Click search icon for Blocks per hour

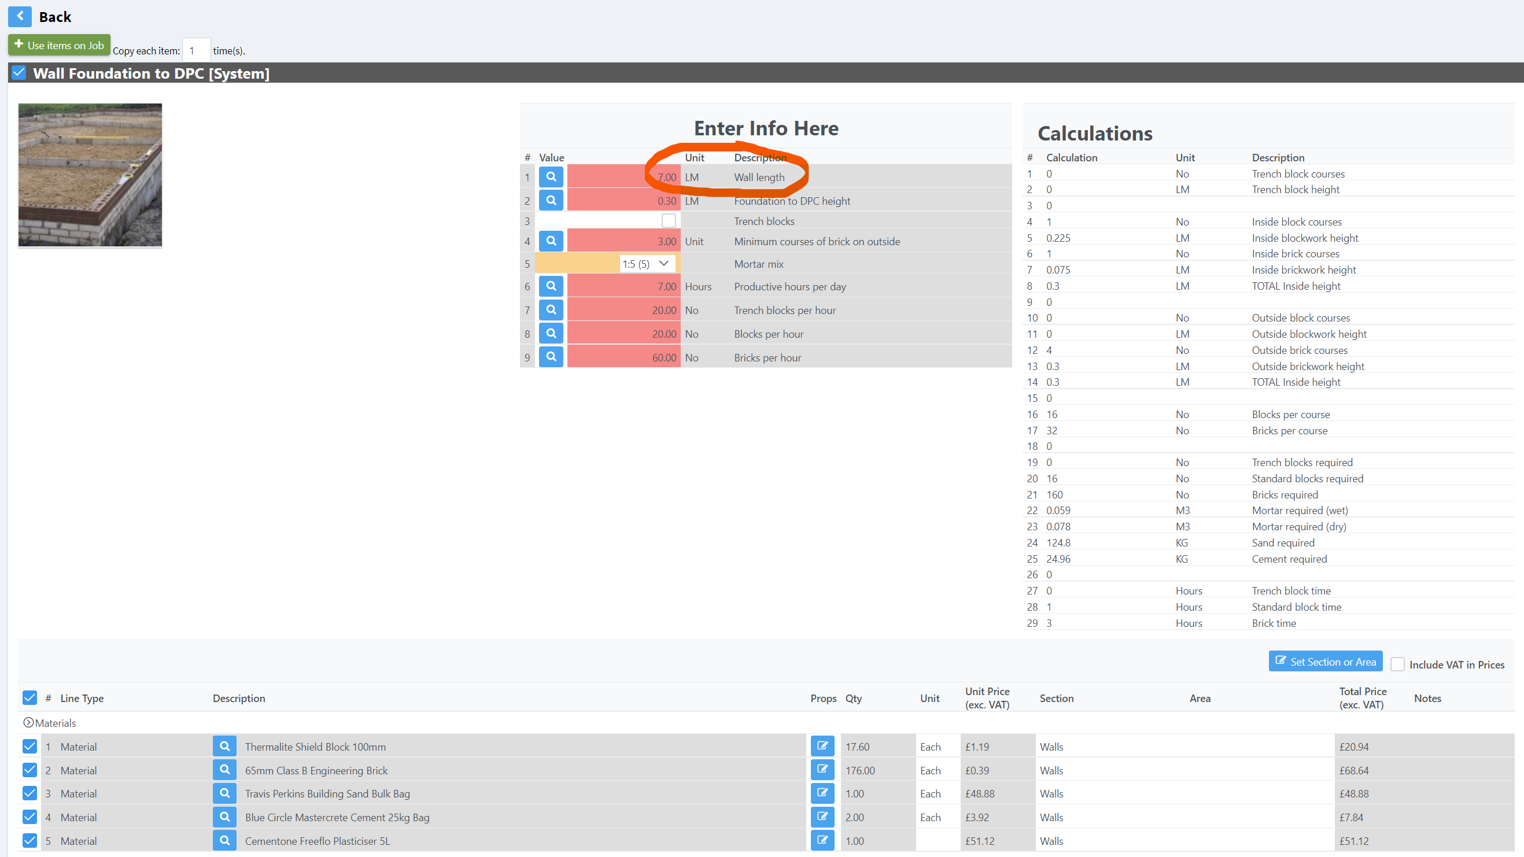pyautogui.click(x=551, y=333)
